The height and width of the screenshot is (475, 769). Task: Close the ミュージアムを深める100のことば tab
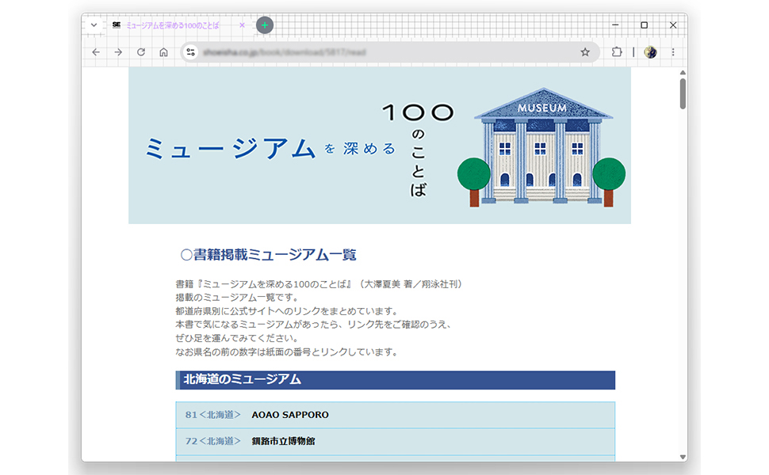(242, 25)
